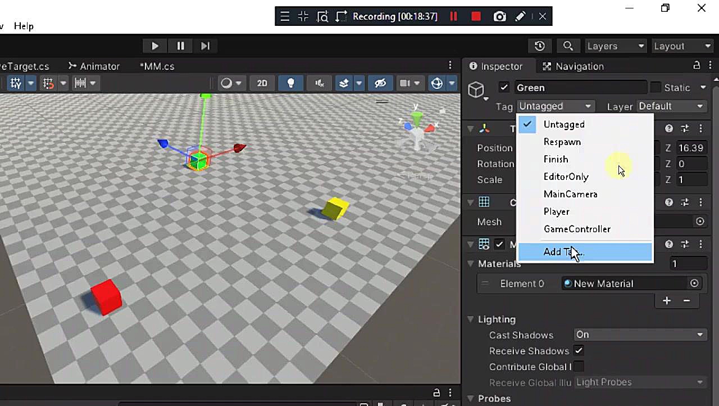Open the Inspector panel three-dot menu
Screen dimensions: 719x406
click(709, 66)
